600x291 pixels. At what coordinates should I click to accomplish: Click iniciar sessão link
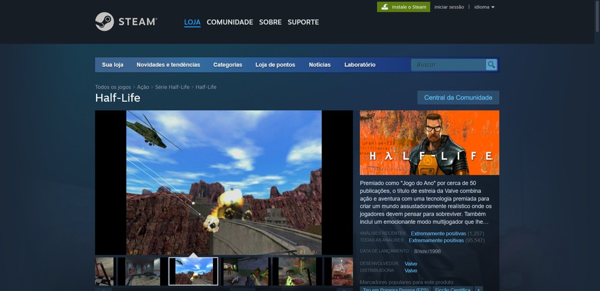tap(449, 7)
